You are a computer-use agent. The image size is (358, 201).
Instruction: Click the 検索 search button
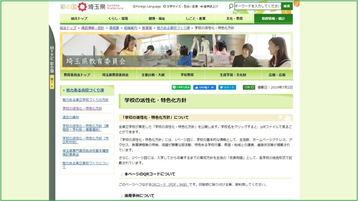(287, 6)
